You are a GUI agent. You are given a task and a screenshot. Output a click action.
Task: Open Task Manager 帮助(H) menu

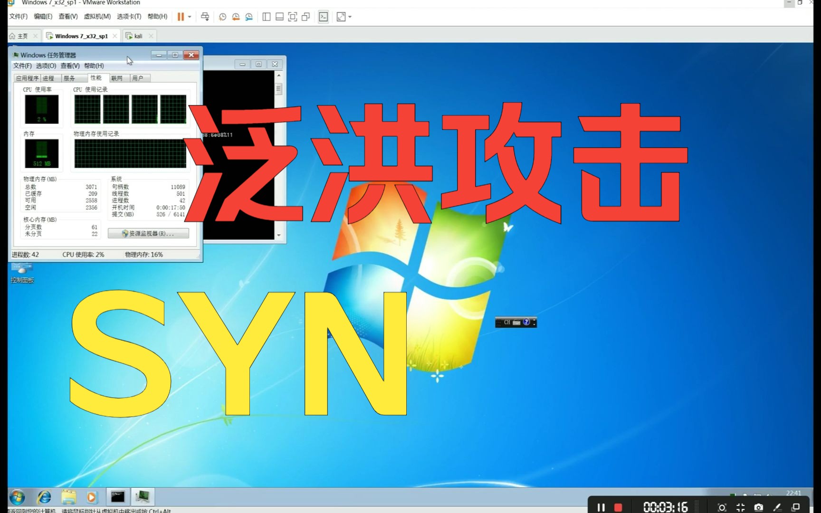click(94, 66)
